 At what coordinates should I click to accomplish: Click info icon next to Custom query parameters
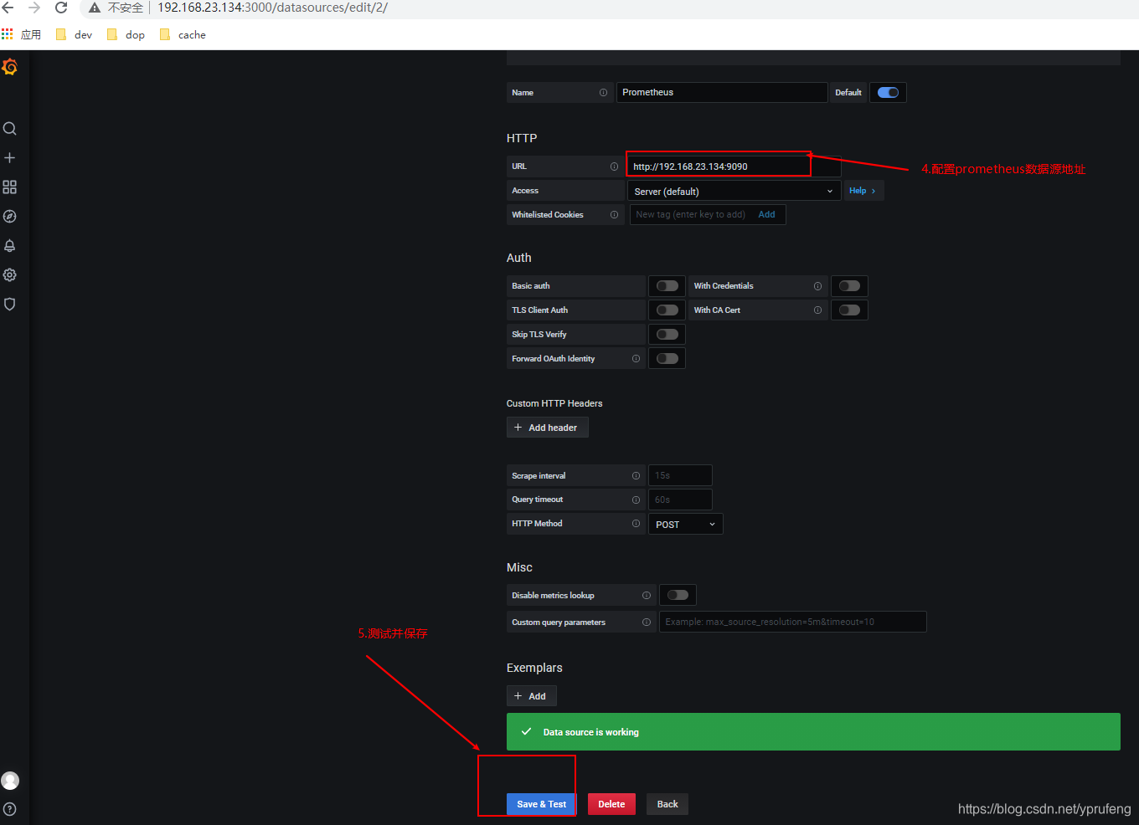click(x=647, y=623)
